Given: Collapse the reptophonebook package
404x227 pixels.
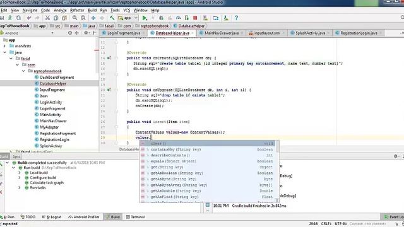Looking at the screenshot, I should [23, 71].
